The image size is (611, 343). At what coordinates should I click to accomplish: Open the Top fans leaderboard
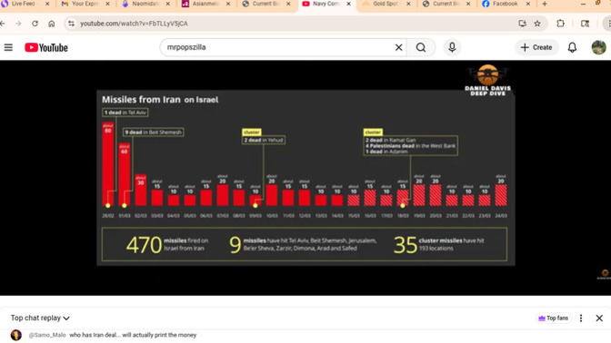coord(554,318)
